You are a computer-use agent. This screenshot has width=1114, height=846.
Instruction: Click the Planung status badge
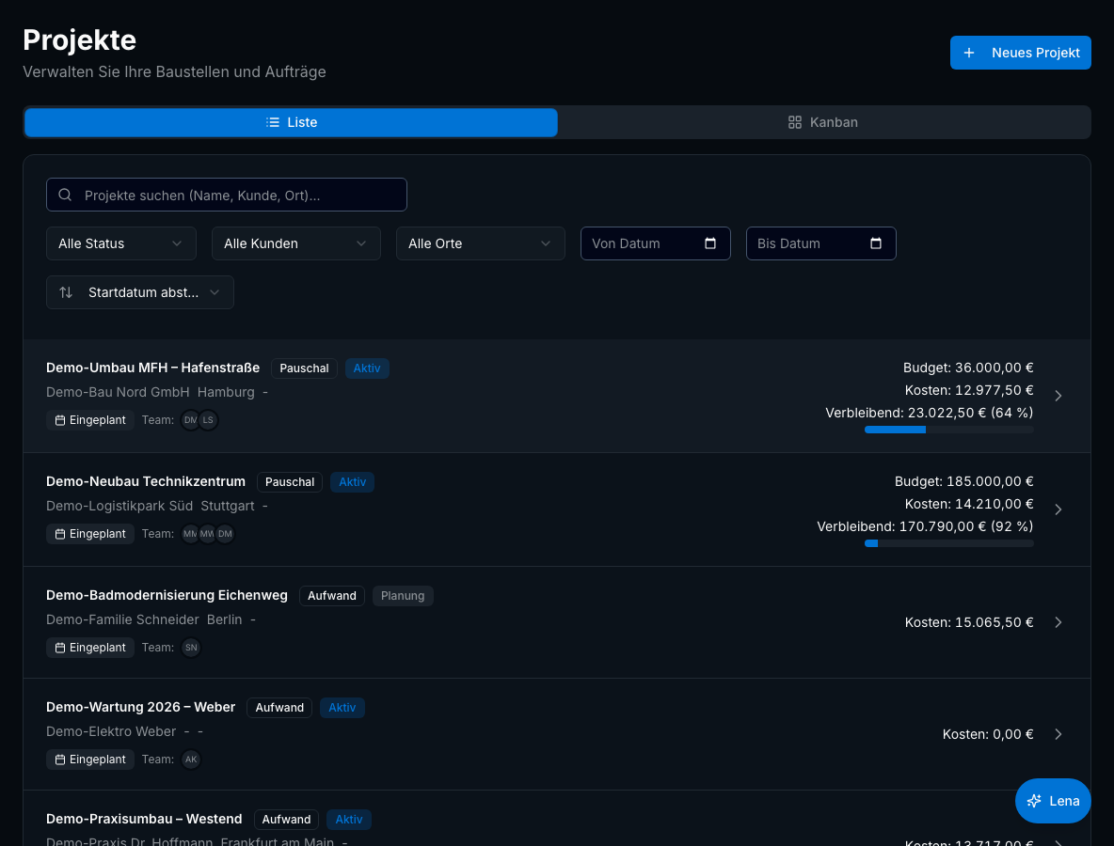click(403, 595)
